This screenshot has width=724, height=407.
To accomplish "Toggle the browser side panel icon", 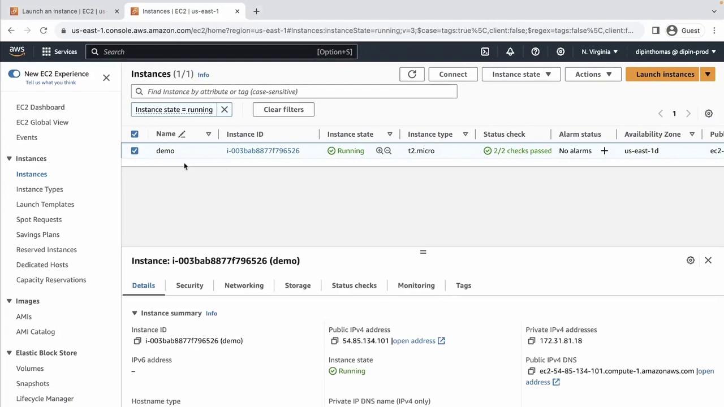I will (x=656, y=31).
